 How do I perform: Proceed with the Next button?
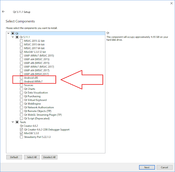tap(147, 167)
